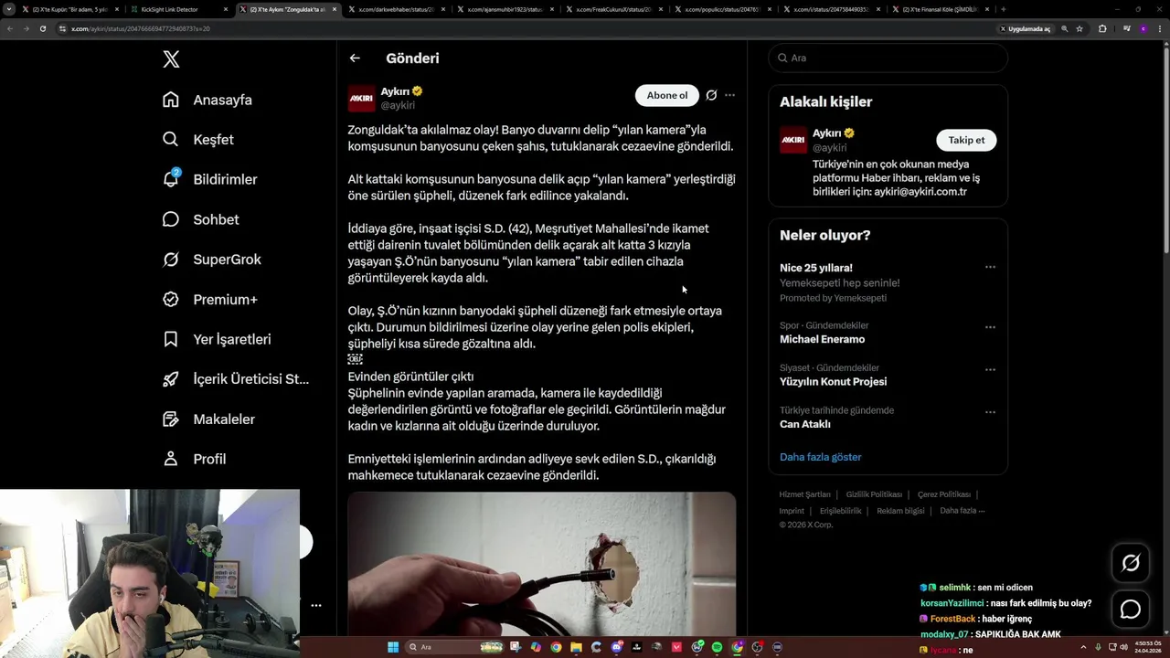Open more options for Can Ataklı trend
1170x658 pixels.
click(990, 412)
